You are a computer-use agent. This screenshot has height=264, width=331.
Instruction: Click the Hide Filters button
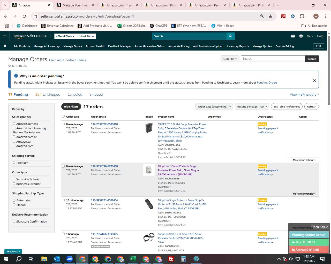pyautogui.click(x=71, y=106)
